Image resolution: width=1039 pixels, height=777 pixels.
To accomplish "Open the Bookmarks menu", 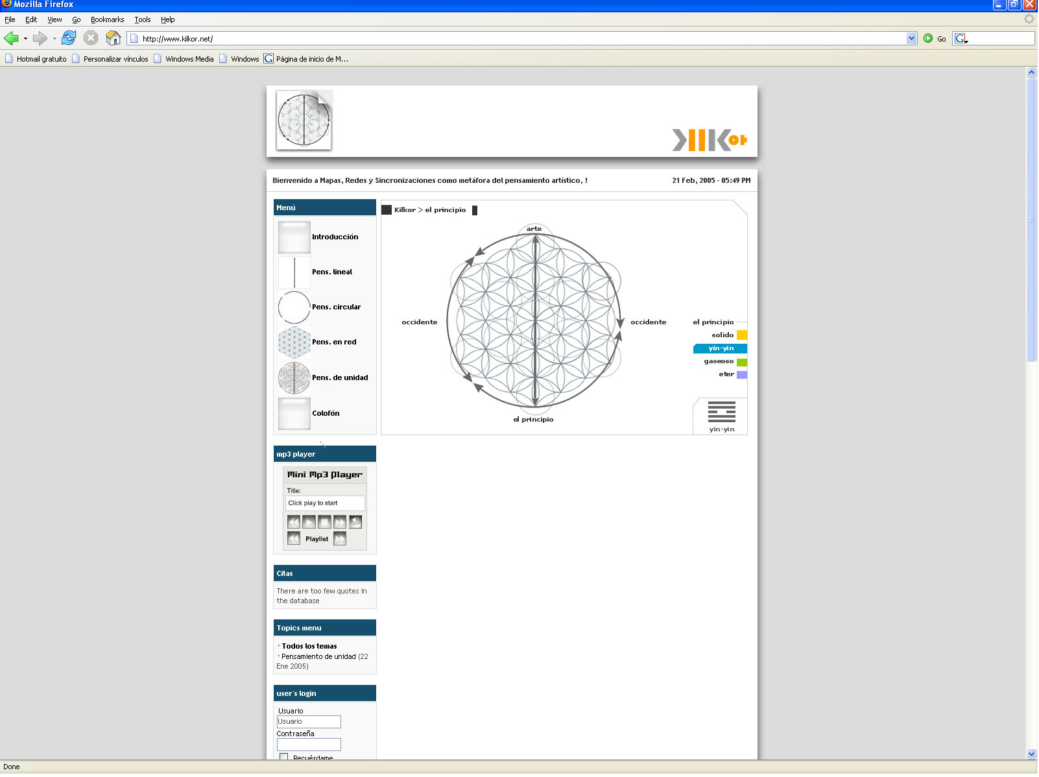I will pyautogui.click(x=107, y=19).
